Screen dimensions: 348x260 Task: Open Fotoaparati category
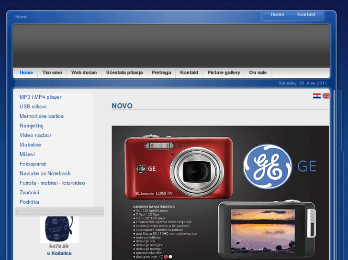(x=33, y=164)
